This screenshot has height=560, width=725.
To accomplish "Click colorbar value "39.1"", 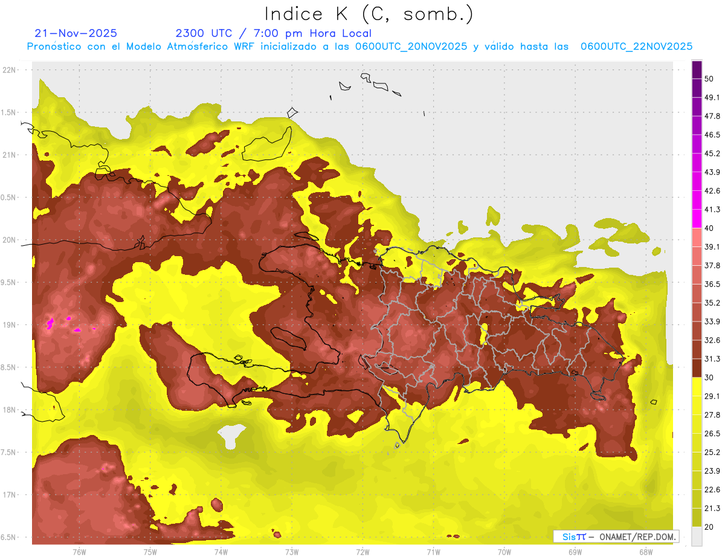I will (712, 246).
